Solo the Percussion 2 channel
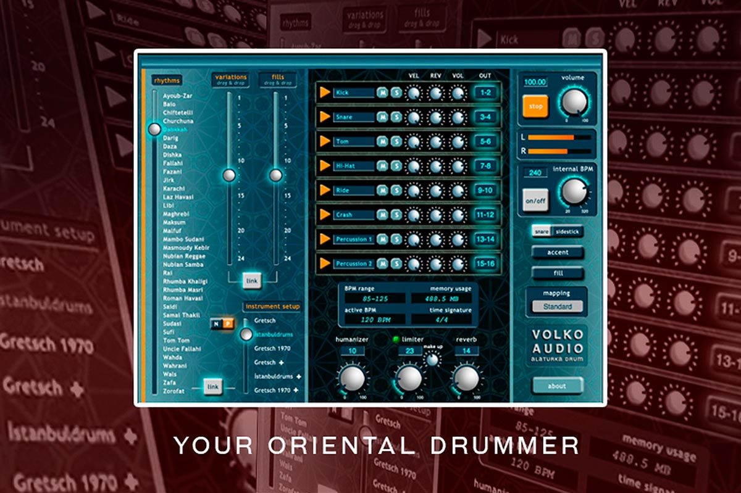Screen dimensions: 741x493 [x=396, y=263]
